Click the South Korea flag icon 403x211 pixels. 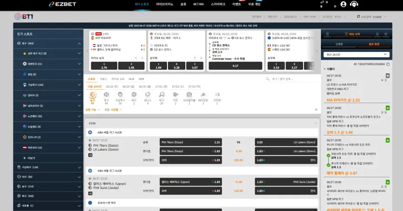pos(25,64)
